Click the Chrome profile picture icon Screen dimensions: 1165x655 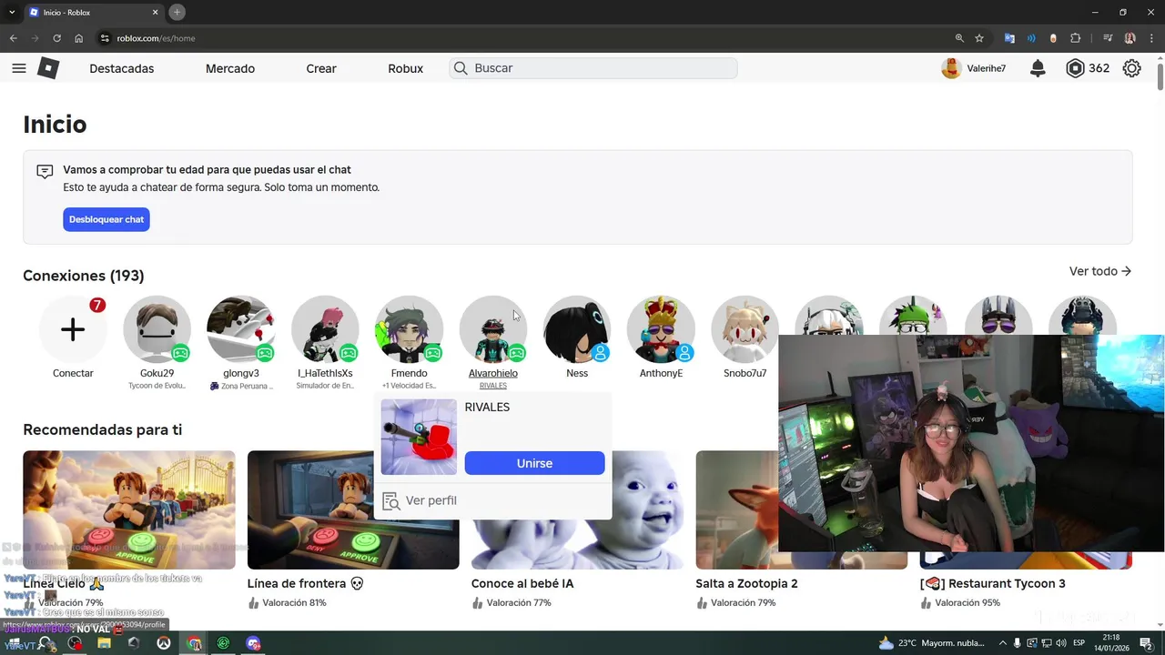click(1130, 38)
